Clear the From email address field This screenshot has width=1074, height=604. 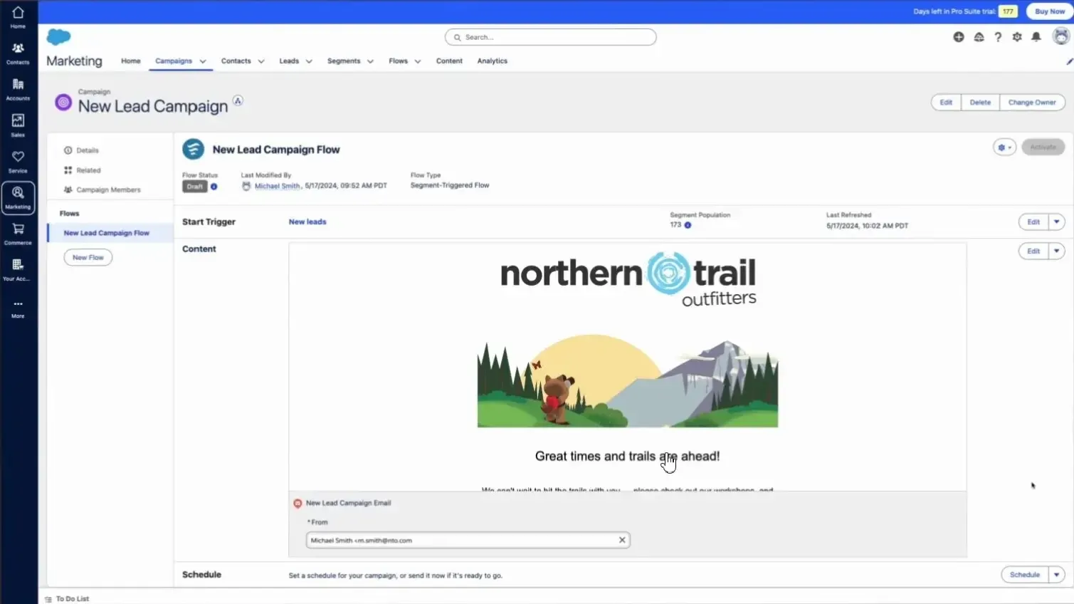(x=622, y=540)
